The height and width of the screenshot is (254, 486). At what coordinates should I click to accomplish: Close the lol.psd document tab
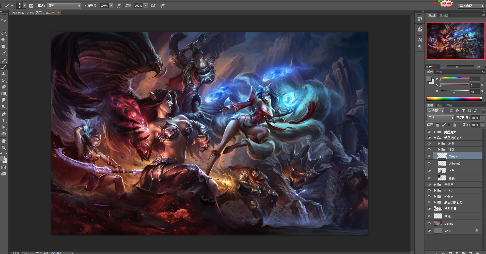click(58, 13)
